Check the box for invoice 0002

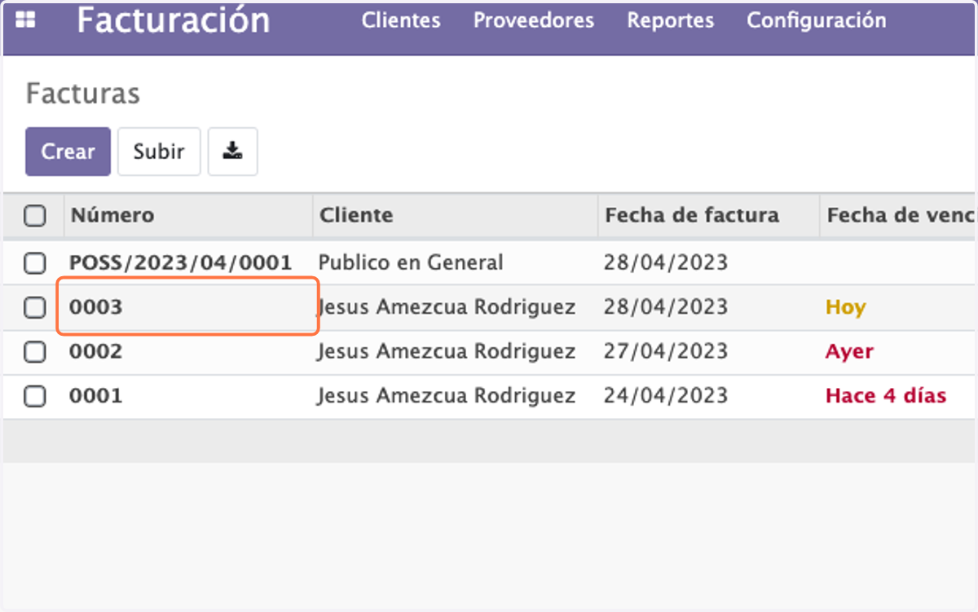coord(34,352)
